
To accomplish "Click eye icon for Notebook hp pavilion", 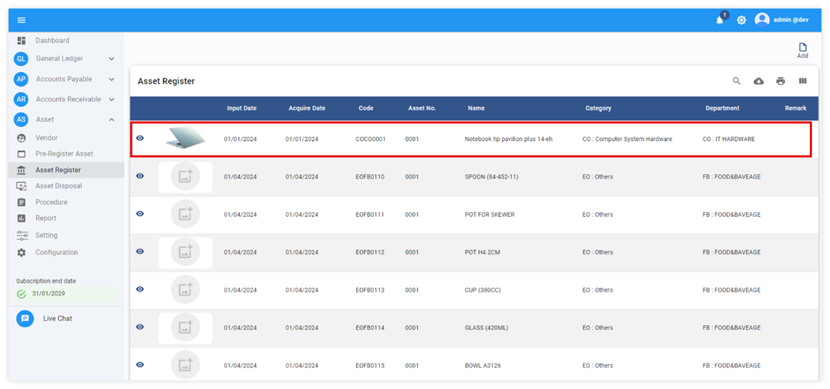I will click(140, 138).
